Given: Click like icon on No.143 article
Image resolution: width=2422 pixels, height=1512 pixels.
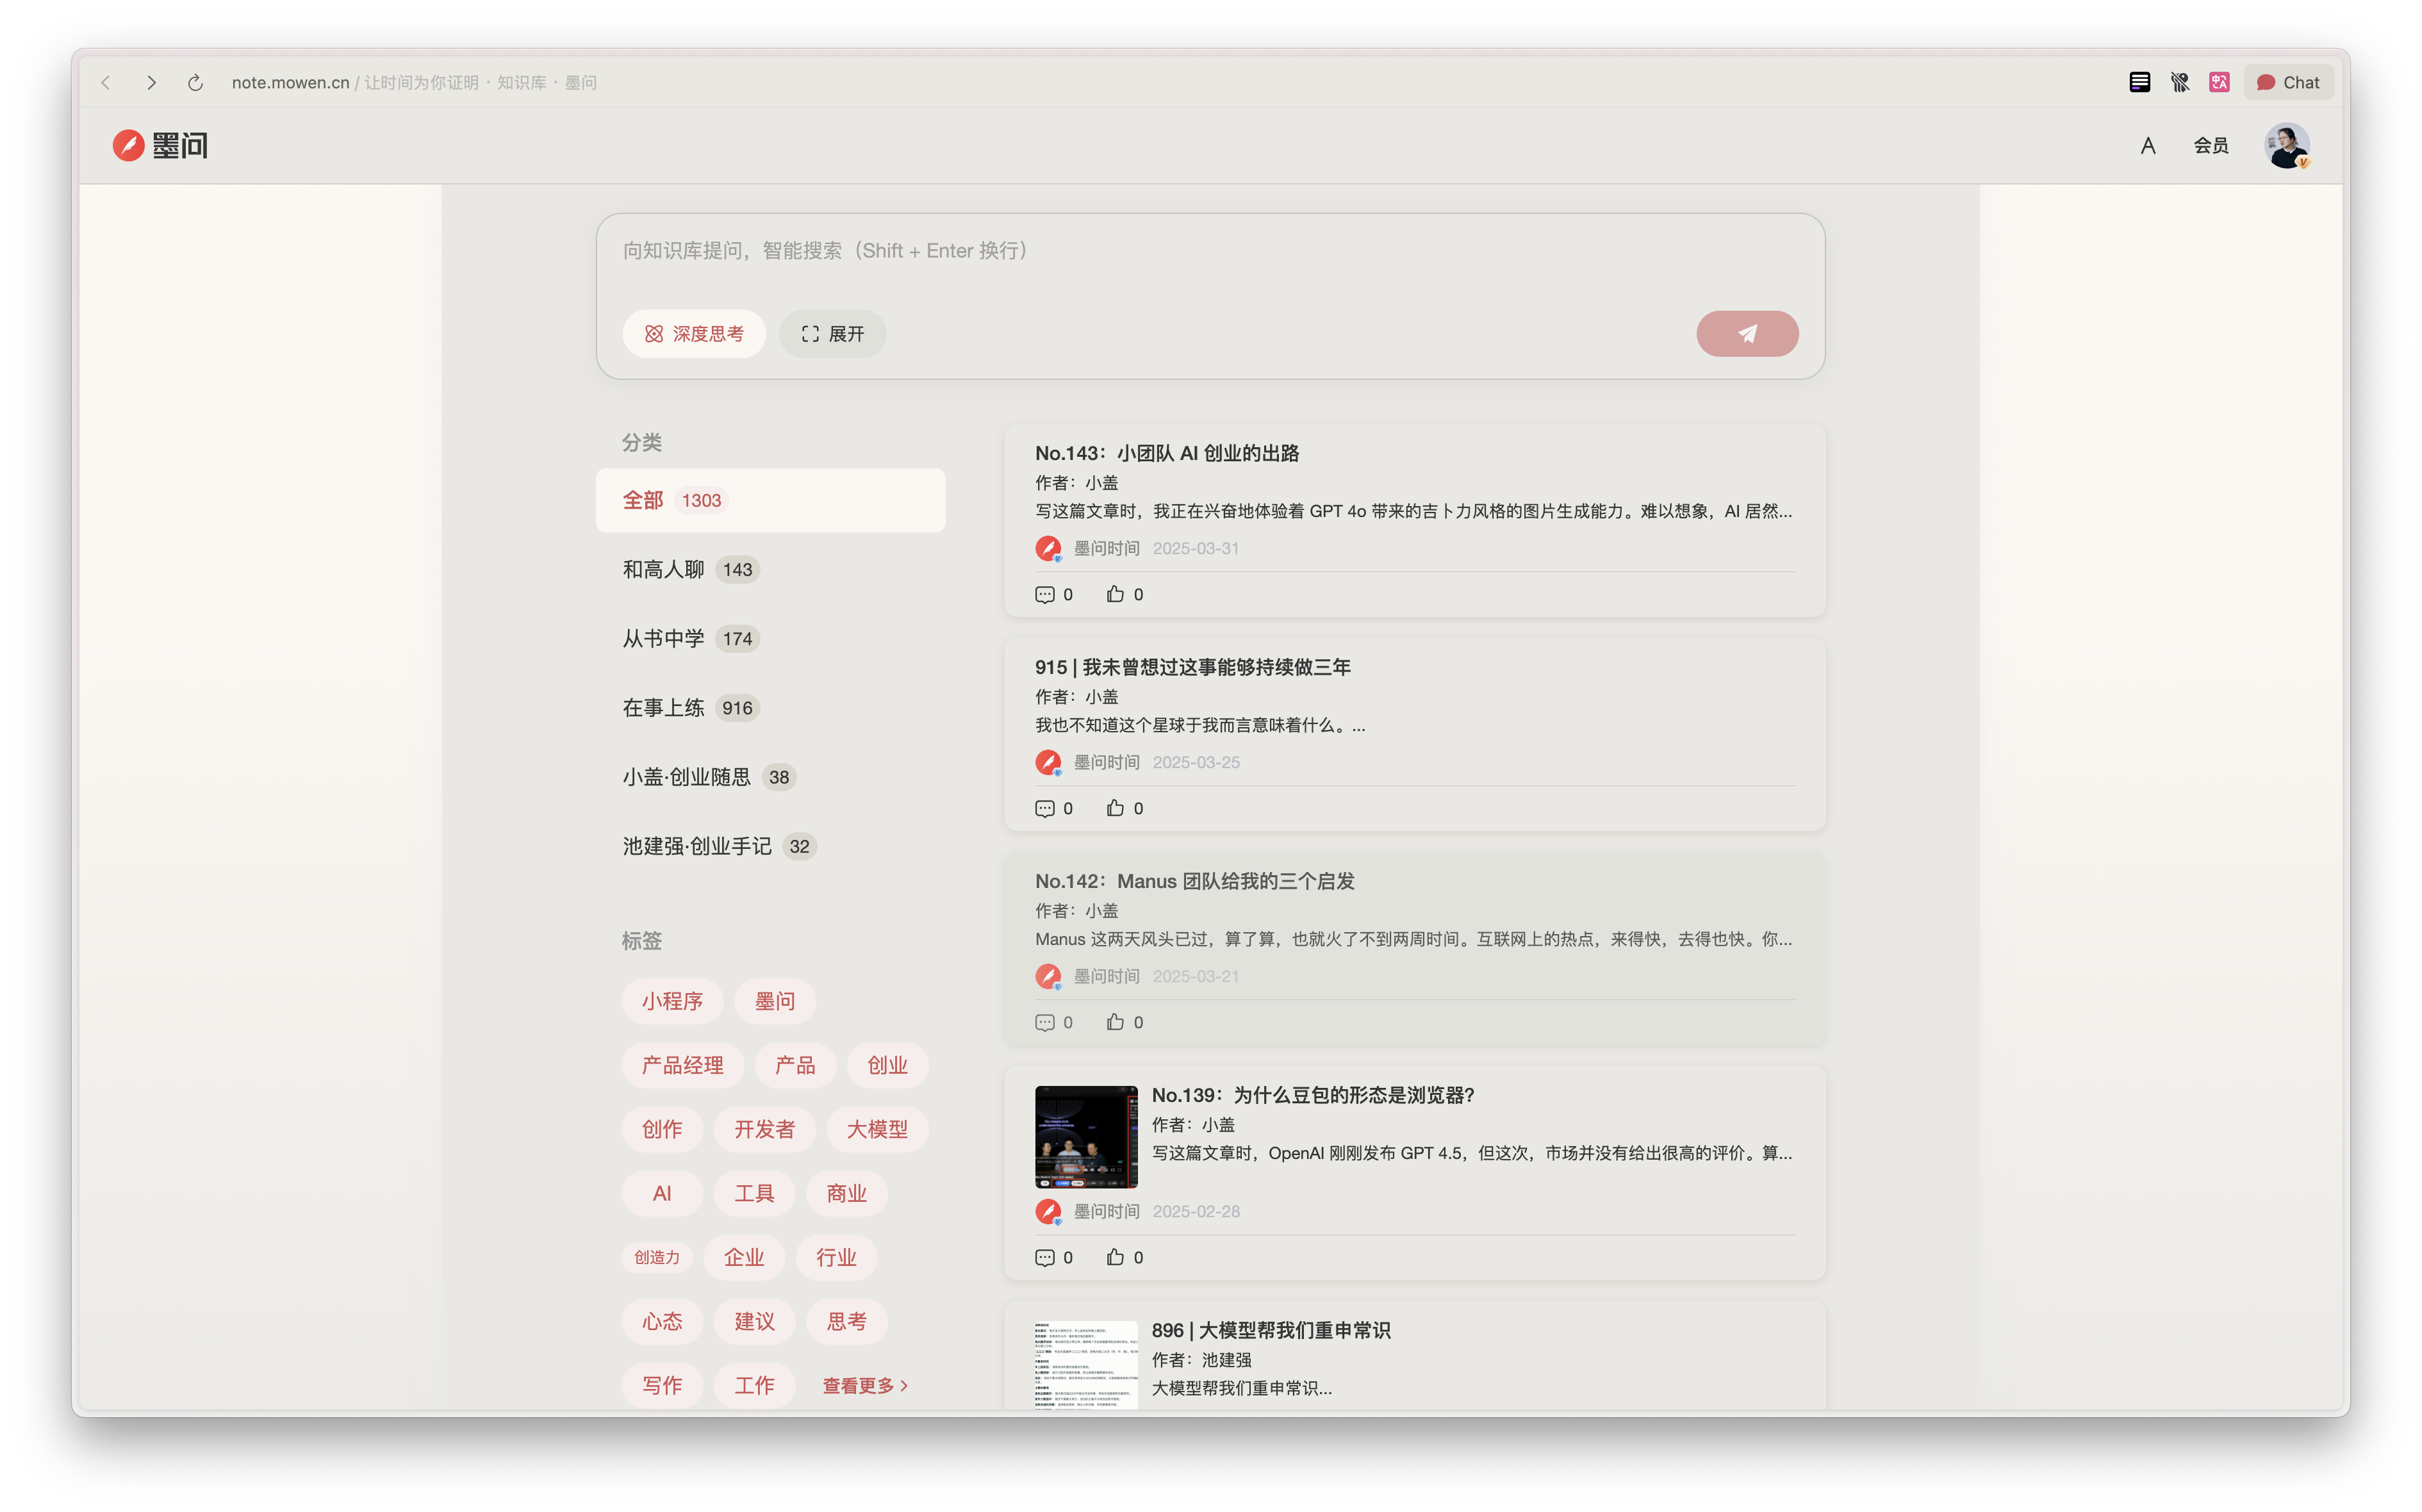Looking at the screenshot, I should 1115,594.
